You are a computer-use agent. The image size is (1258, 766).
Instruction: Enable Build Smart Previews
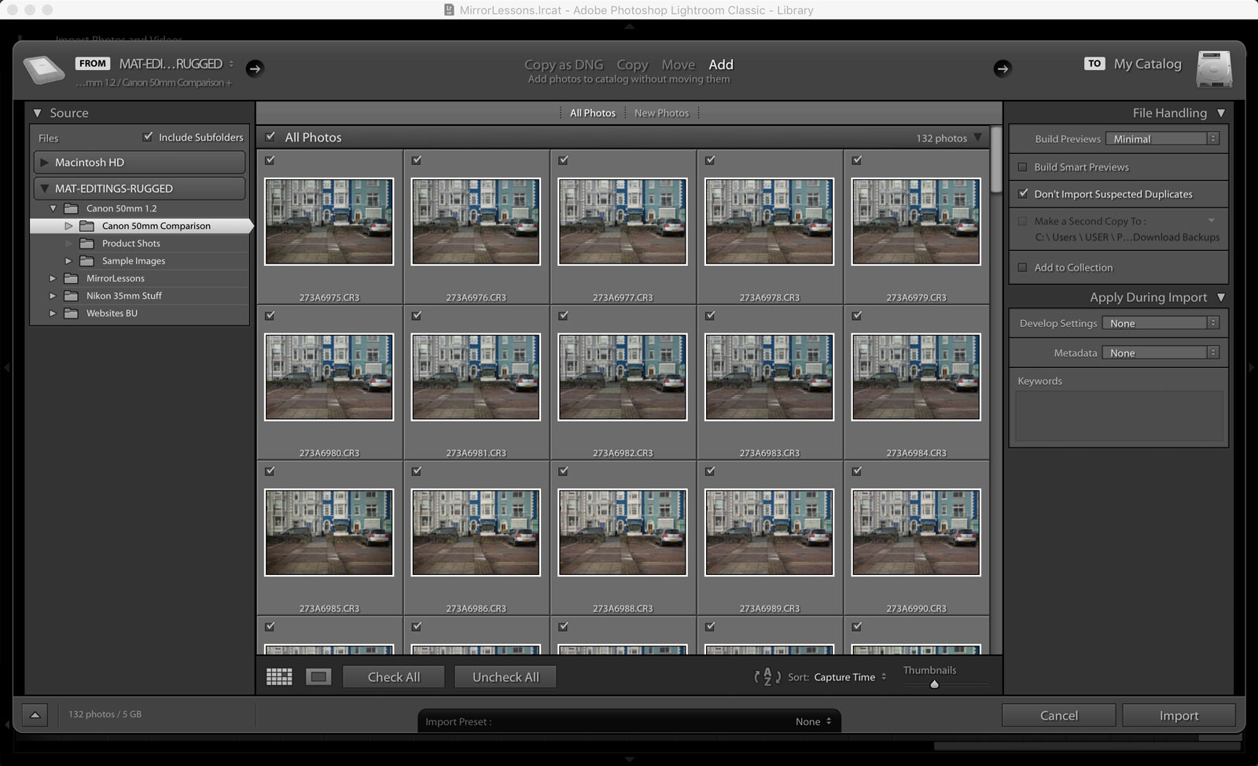tap(1022, 167)
